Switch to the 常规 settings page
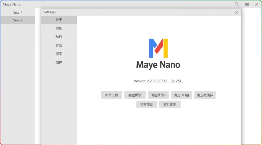 pos(59,28)
